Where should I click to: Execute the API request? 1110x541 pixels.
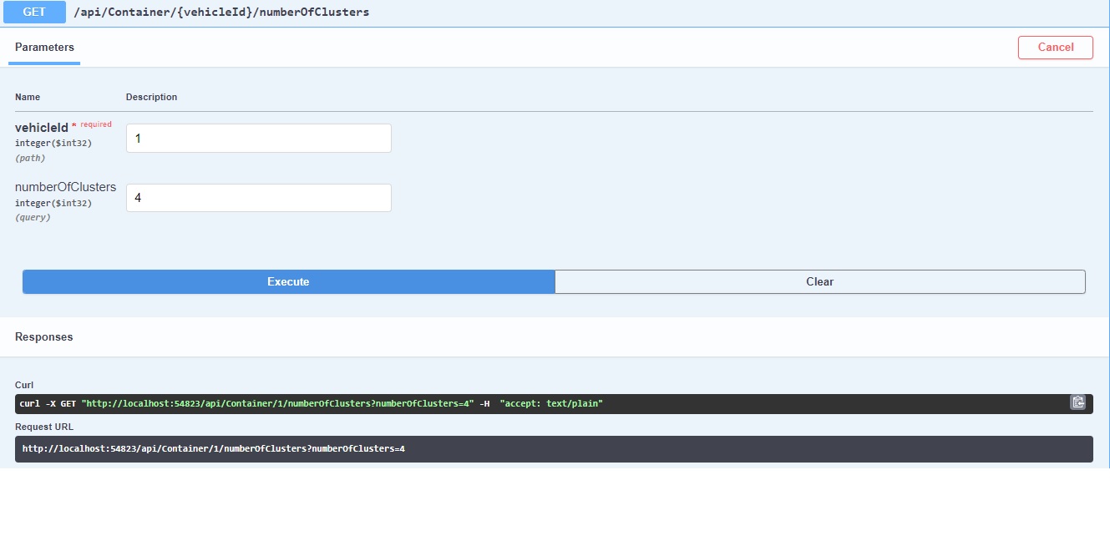click(287, 281)
